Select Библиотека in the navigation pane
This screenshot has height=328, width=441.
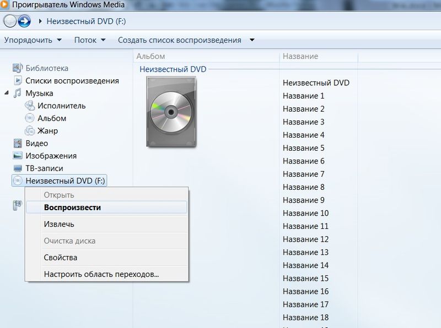pyautogui.click(x=47, y=68)
